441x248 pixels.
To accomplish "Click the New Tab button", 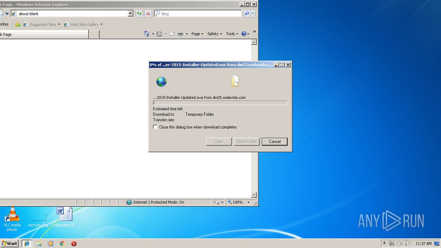I will [x=94, y=34].
